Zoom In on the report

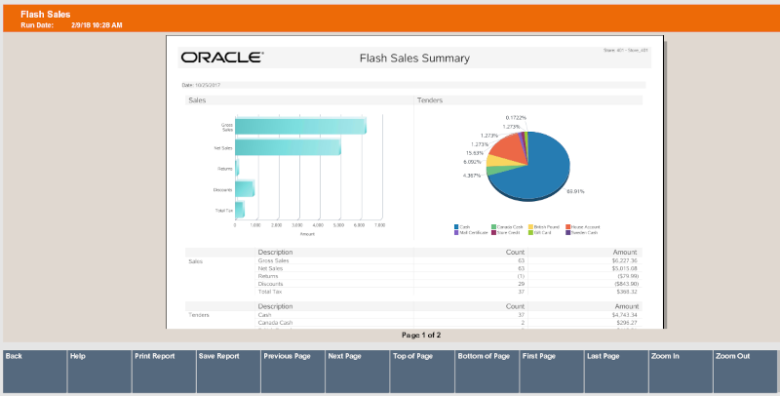tap(681, 372)
